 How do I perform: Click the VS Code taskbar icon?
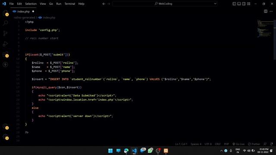coord(134,151)
